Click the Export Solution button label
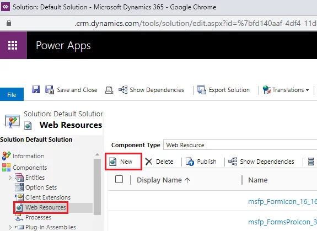 click(x=229, y=90)
